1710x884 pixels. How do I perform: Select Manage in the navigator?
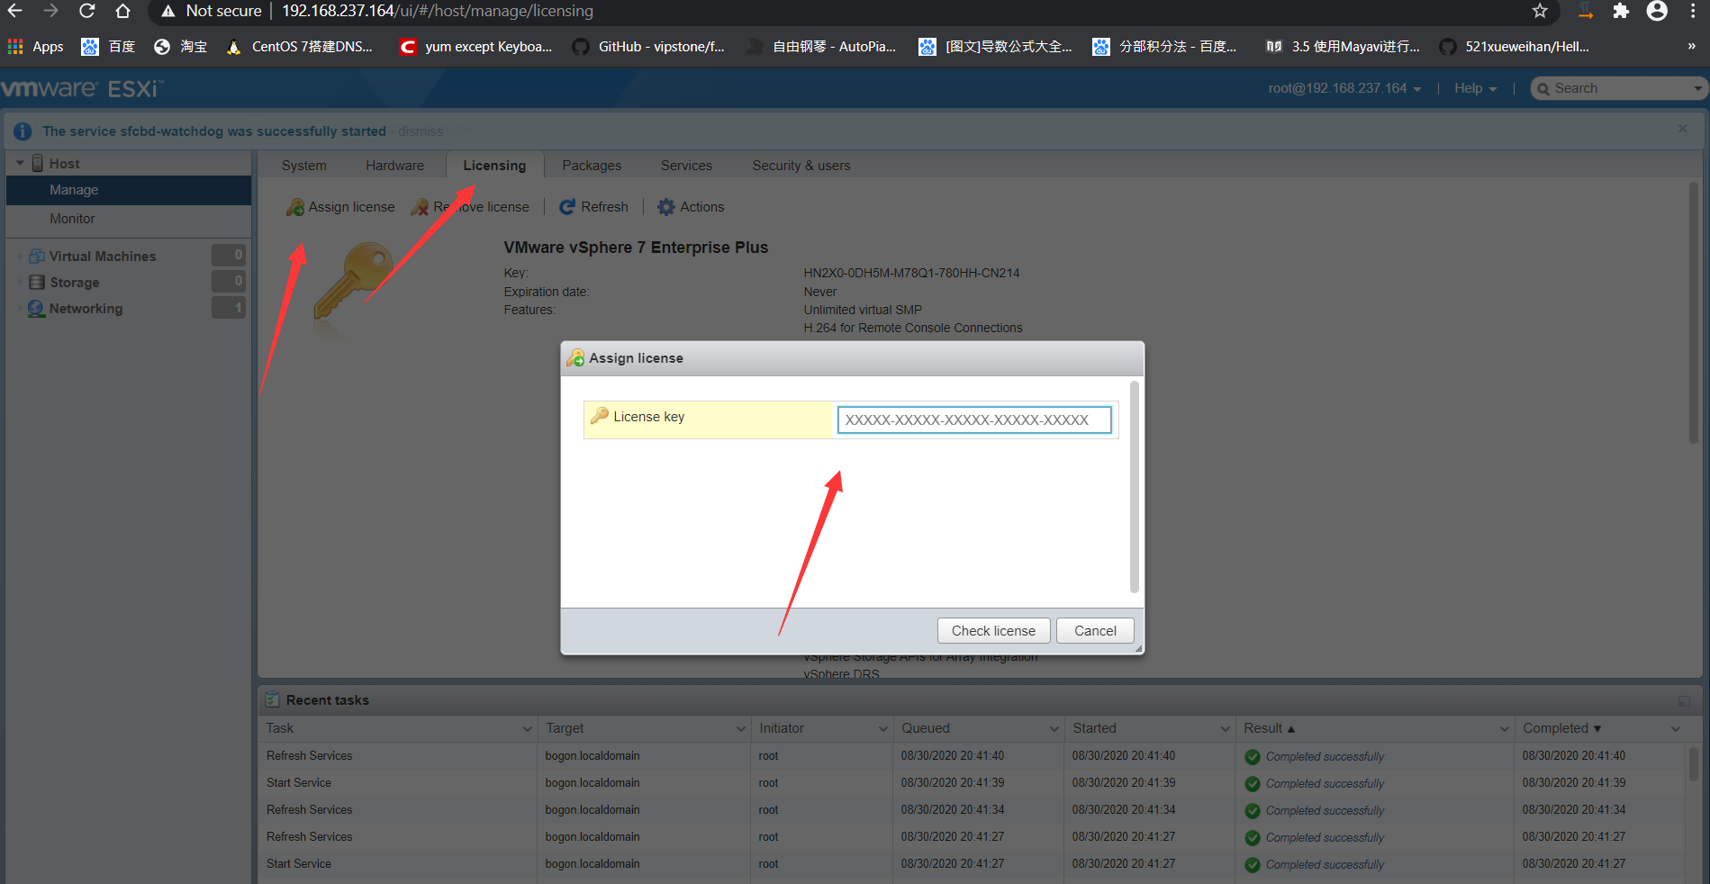pyautogui.click(x=129, y=190)
